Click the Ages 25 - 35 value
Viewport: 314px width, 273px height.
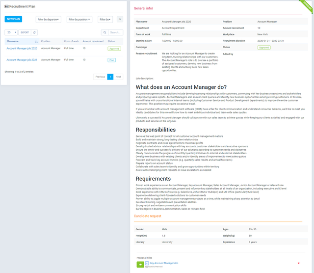click(x=252, y=229)
